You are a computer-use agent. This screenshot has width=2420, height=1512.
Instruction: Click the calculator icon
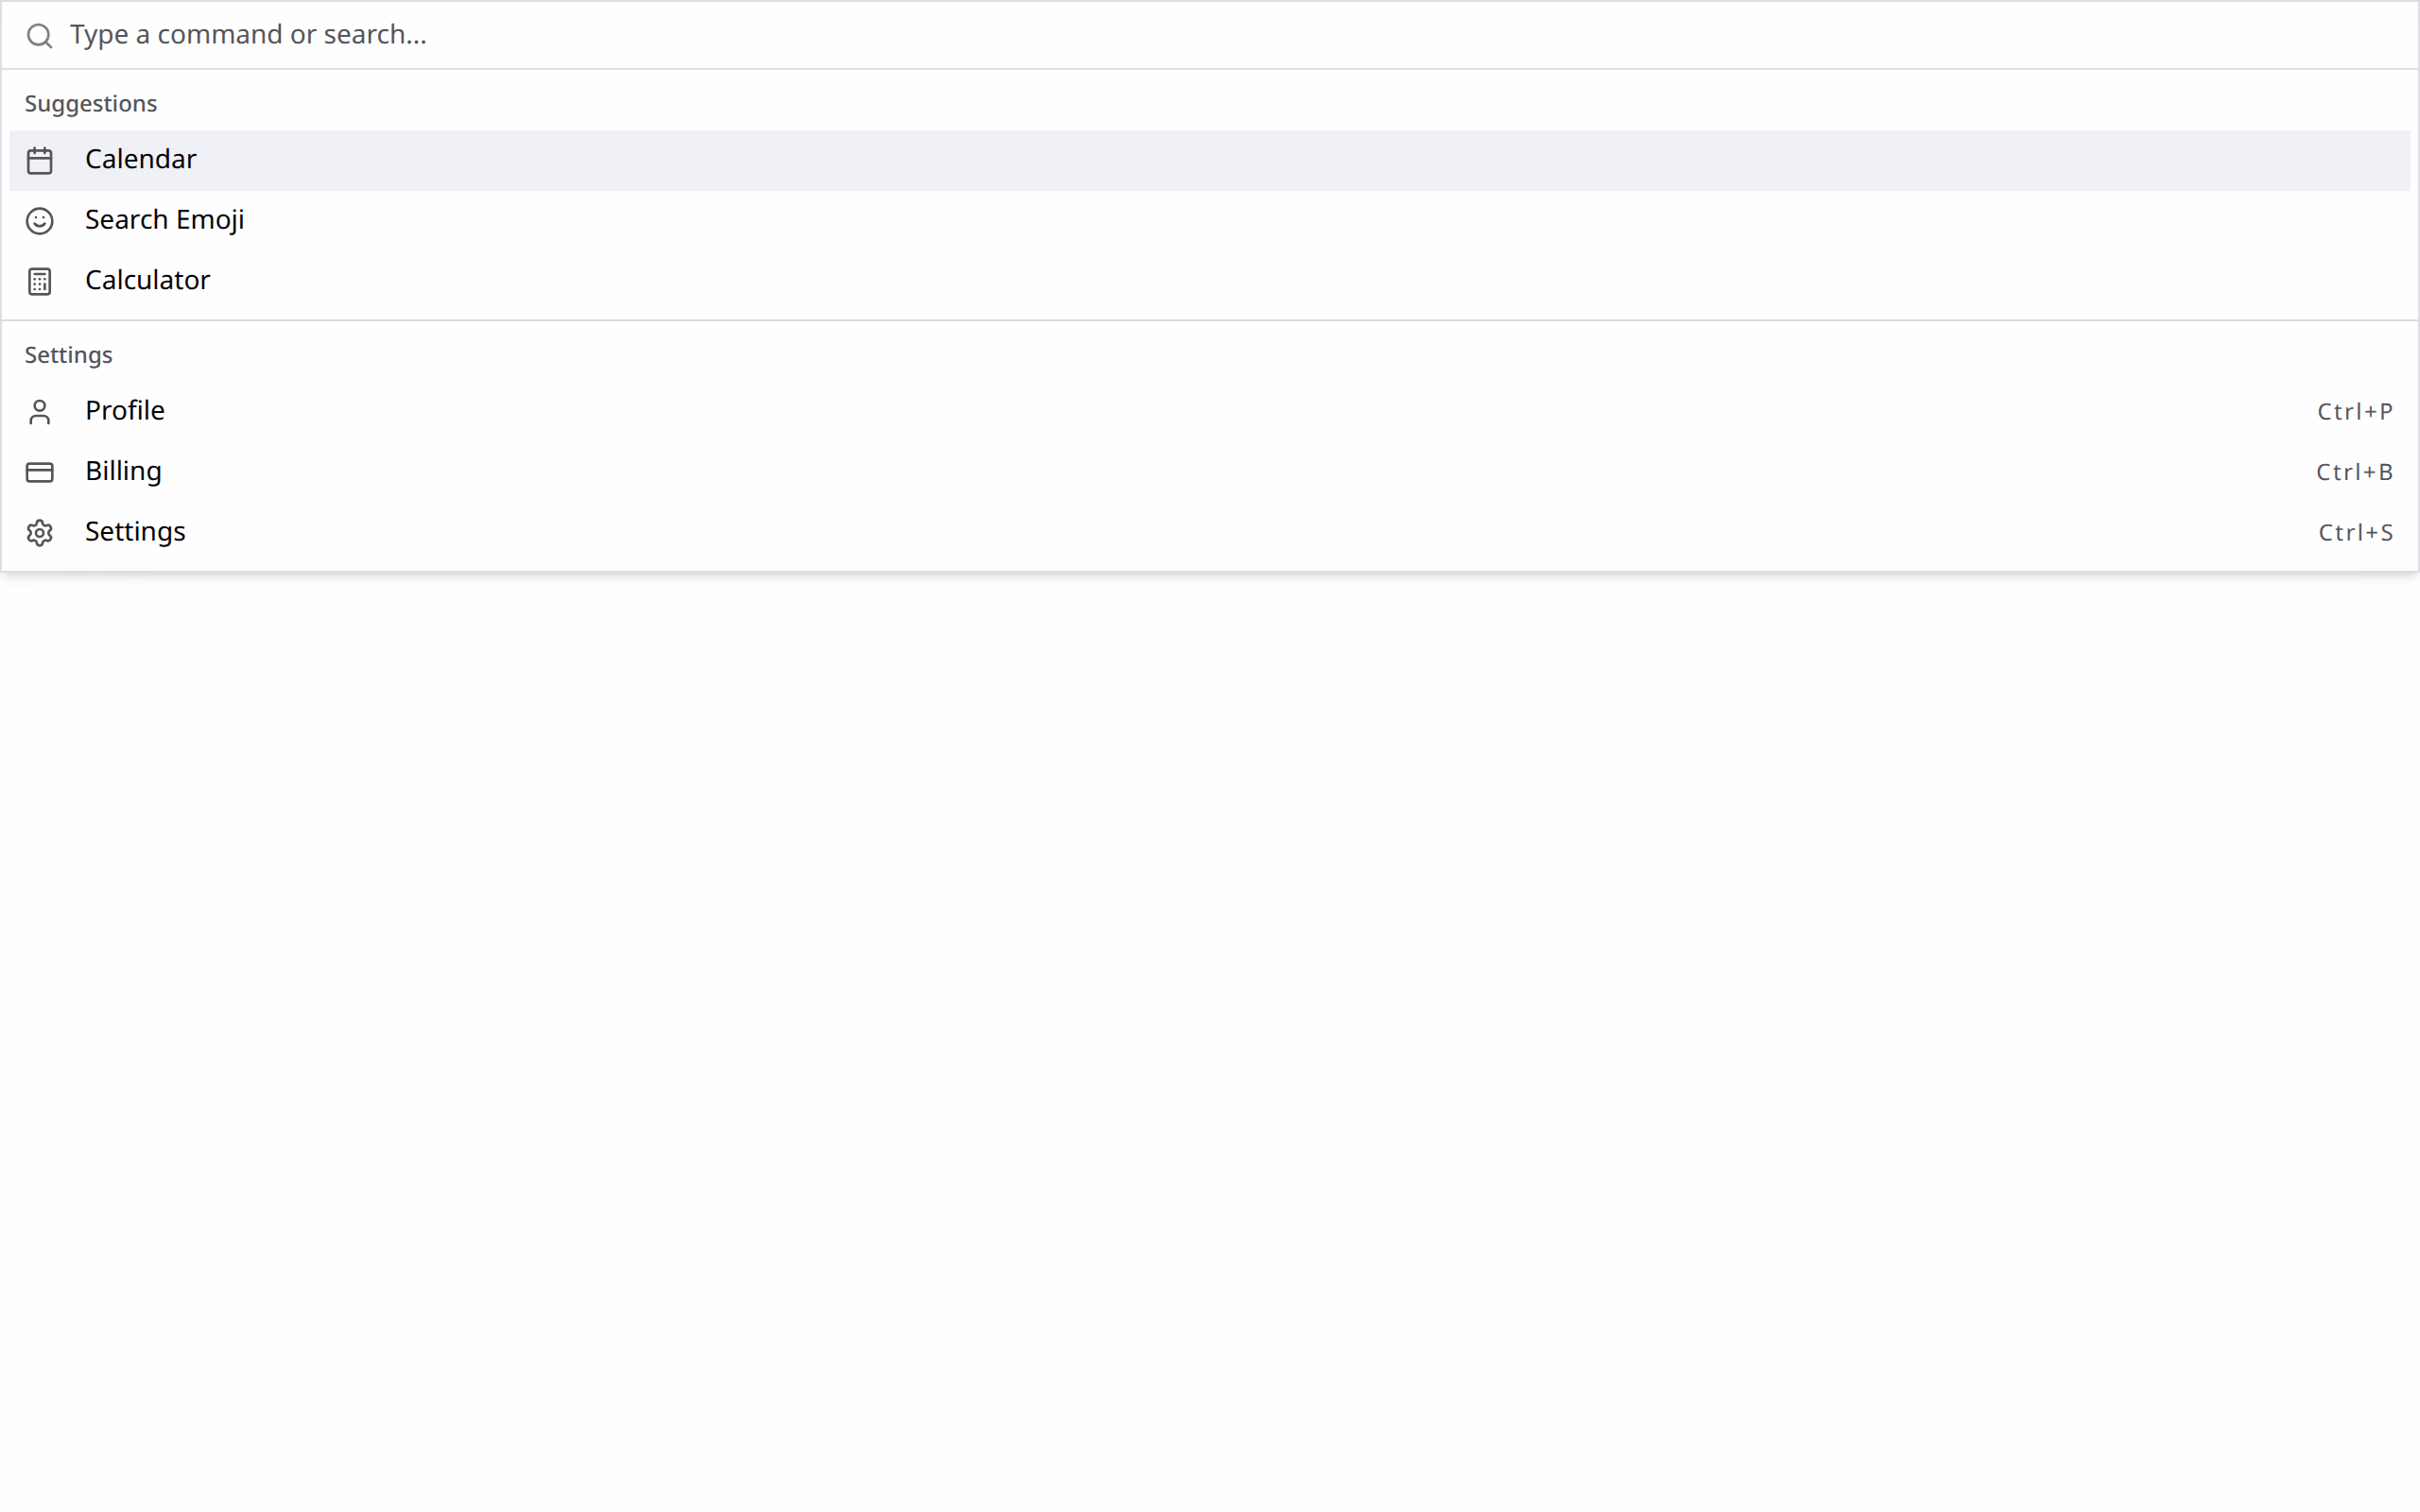(39, 282)
